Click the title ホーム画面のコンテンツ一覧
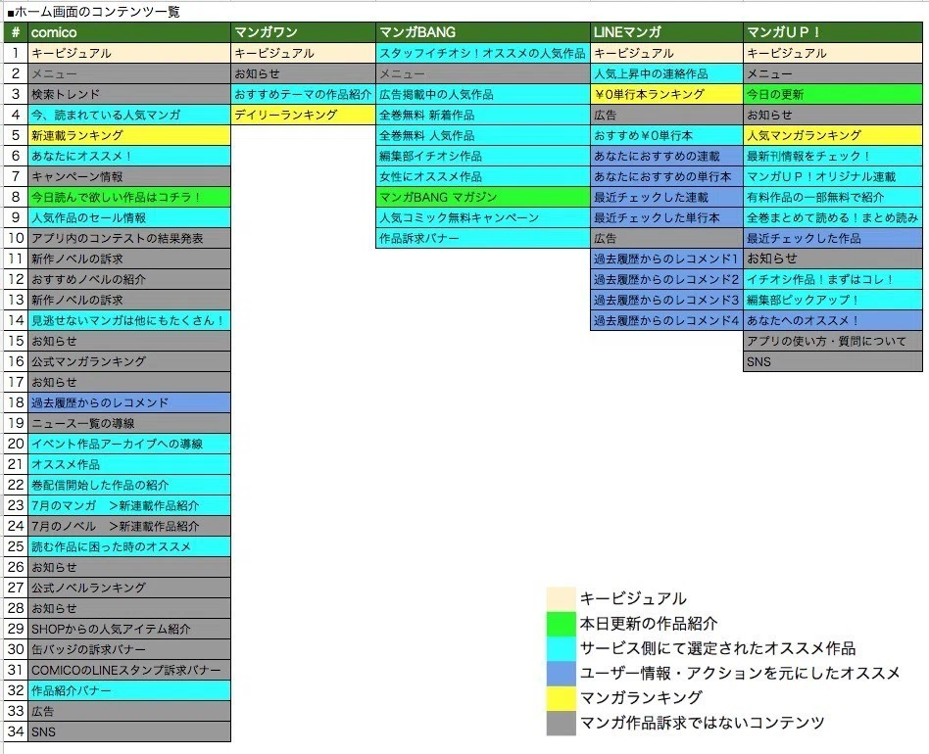The image size is (929, 754). click(x=94, y=11)
